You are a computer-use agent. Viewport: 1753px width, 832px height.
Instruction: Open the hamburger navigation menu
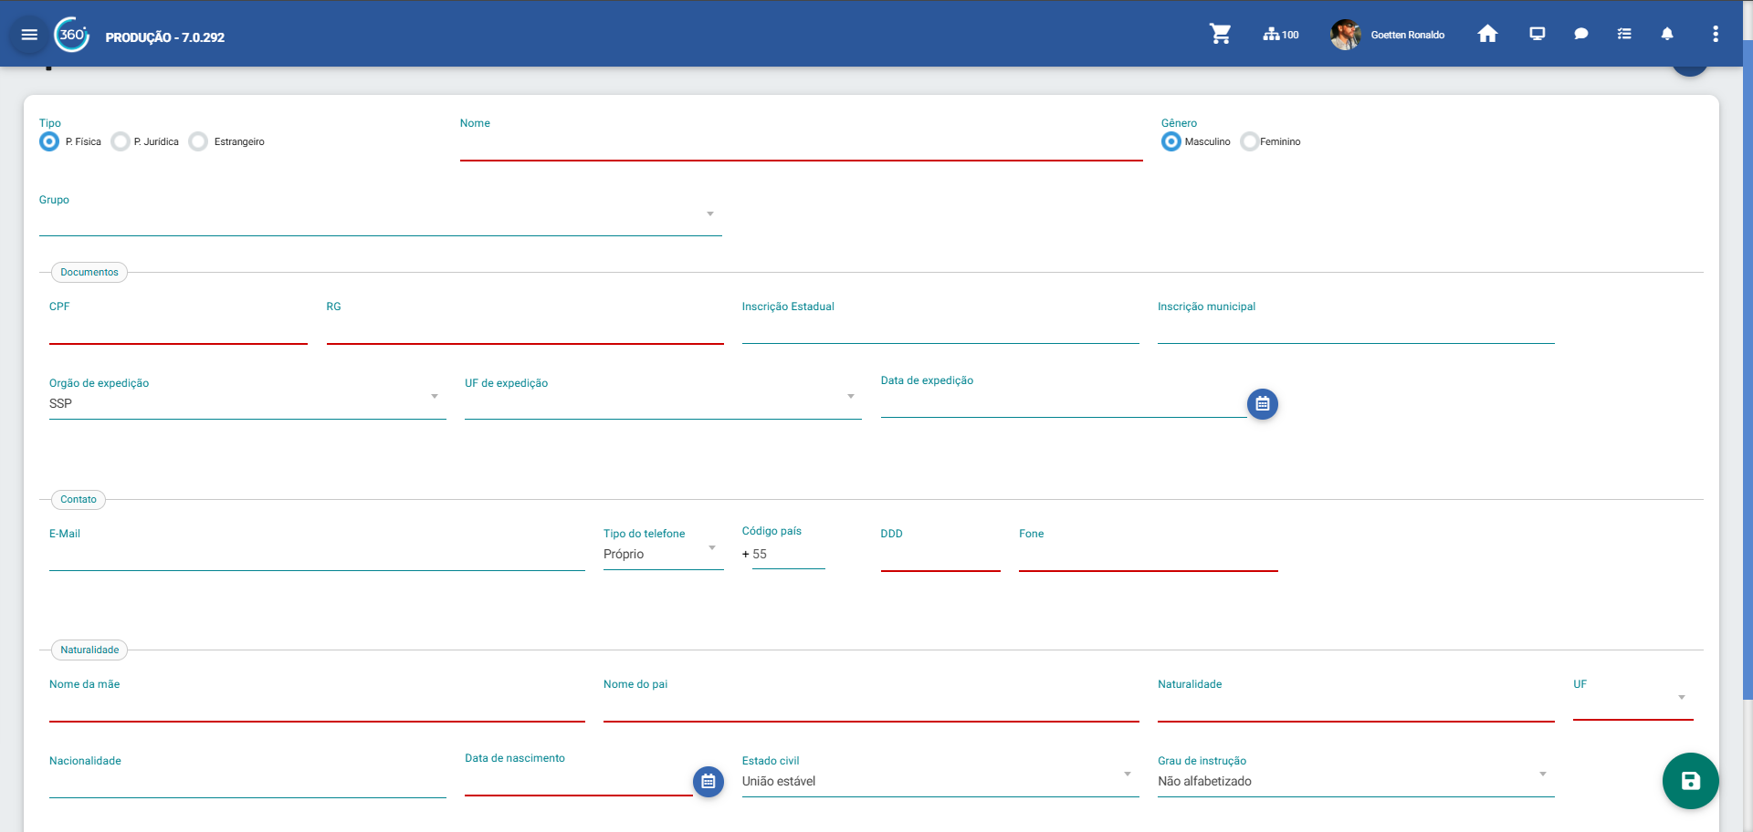29,35
